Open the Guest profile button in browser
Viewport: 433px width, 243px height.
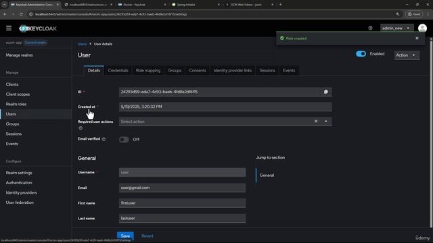pos(414,14)
